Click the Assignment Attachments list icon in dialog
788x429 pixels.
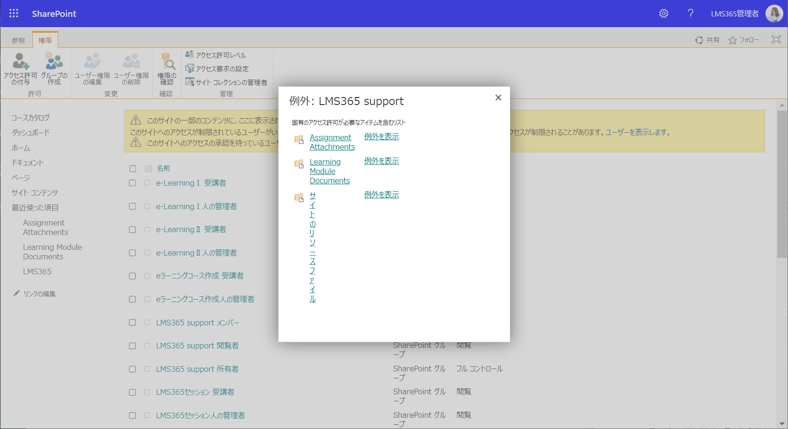pyautogui.click(x=299, y=139)
